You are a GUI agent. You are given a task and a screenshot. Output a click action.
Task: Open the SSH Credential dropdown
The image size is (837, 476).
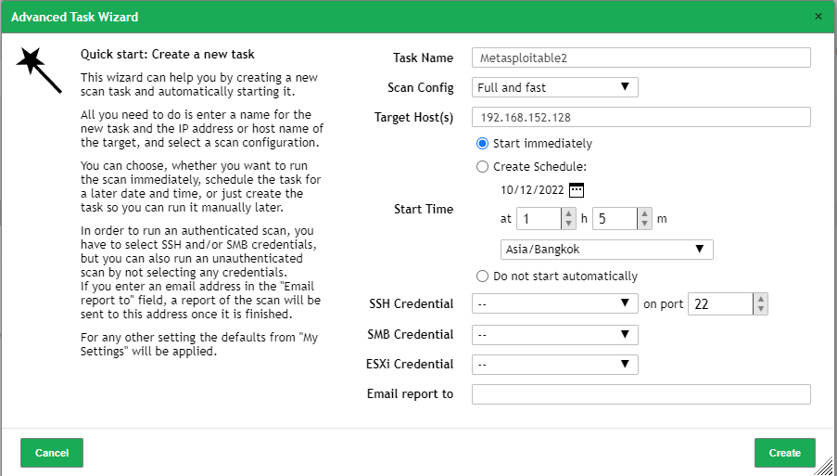[554, 303]
